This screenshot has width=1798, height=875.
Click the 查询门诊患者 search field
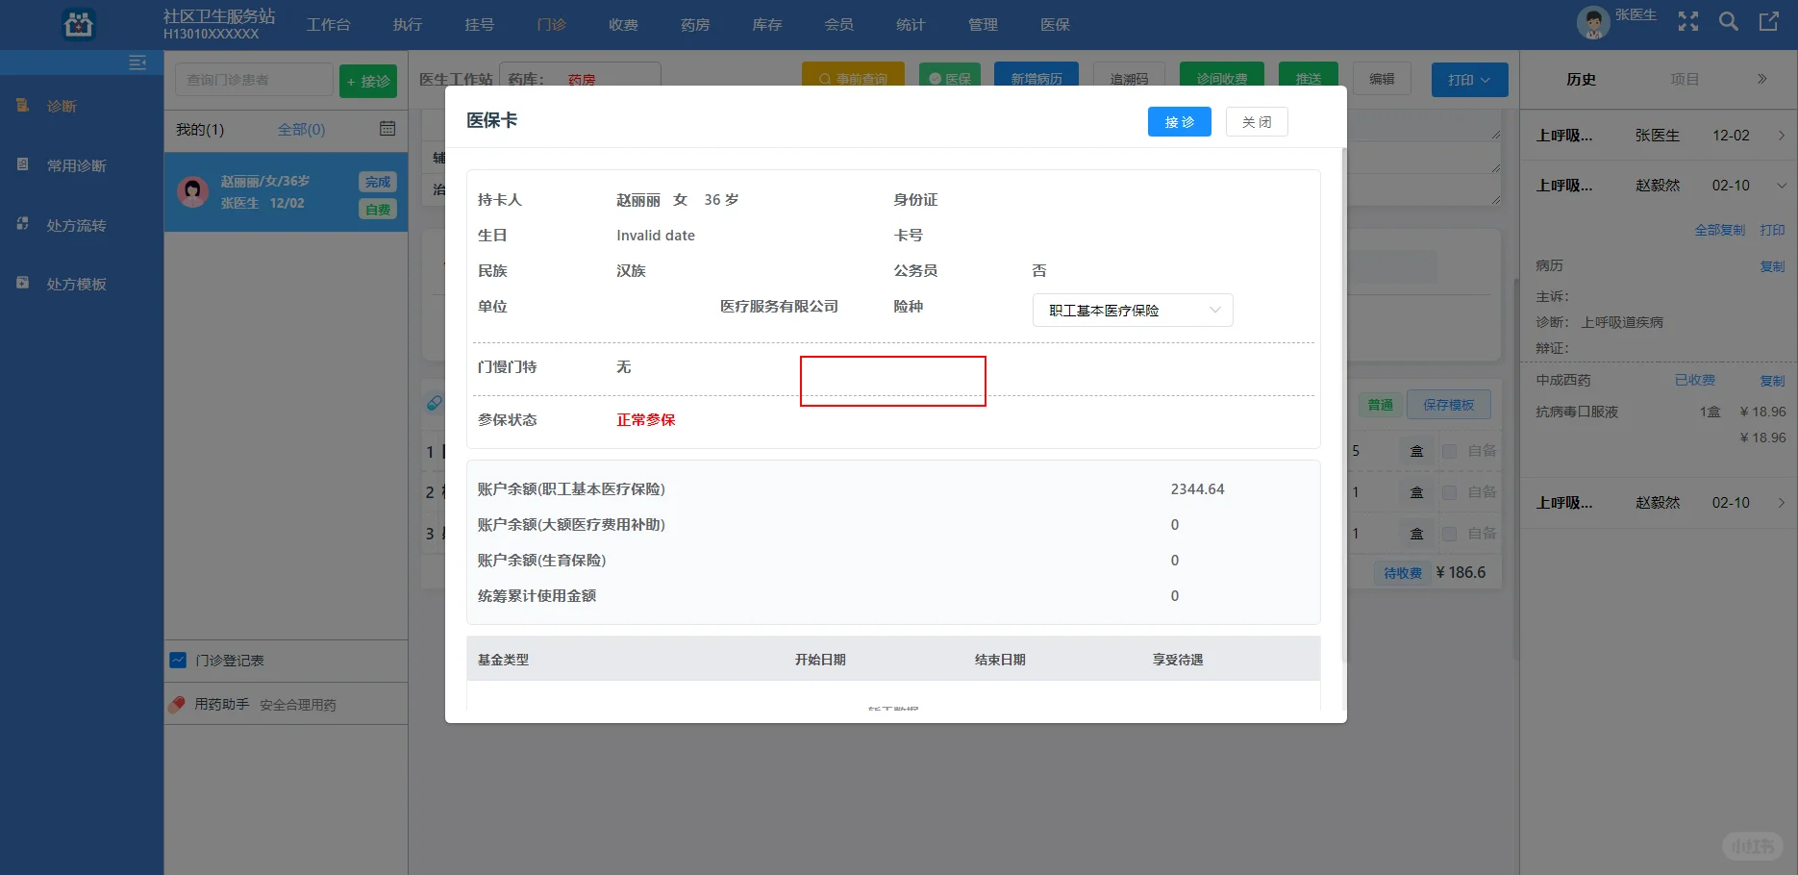point(253,79)
